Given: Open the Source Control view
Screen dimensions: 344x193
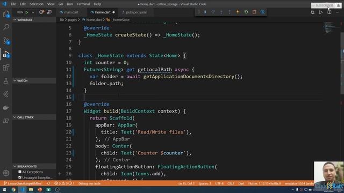Looking at the screenshot, I should tap(6, 41).
